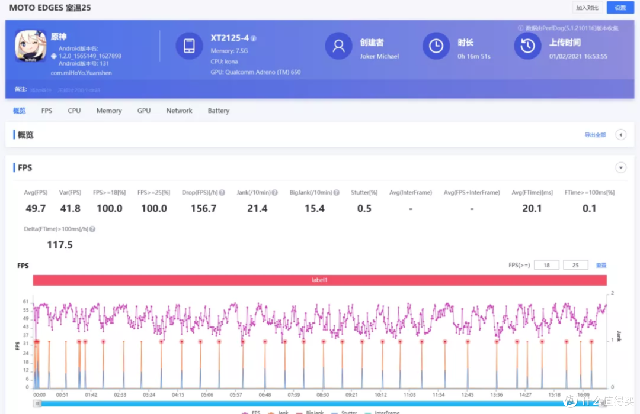
Task: Click the creator user profile icon
Action: point(339,46)
